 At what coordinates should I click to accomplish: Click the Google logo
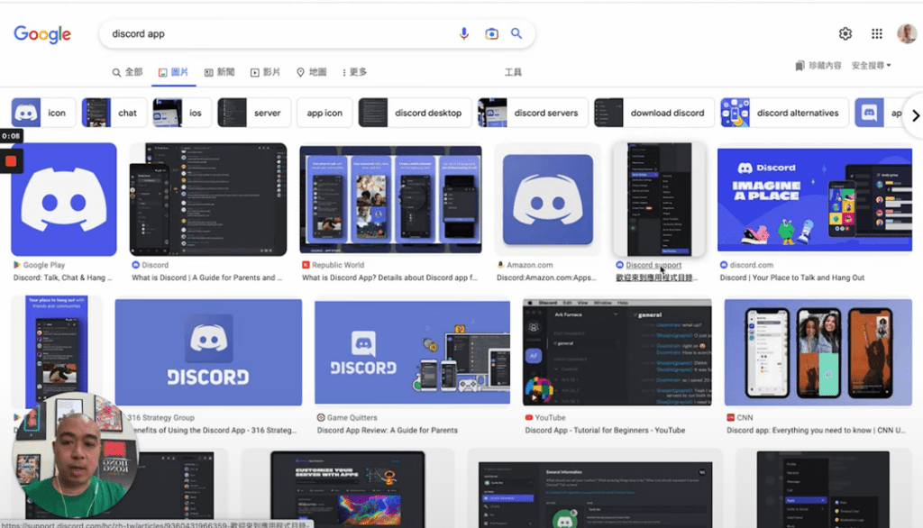point(42,34)
